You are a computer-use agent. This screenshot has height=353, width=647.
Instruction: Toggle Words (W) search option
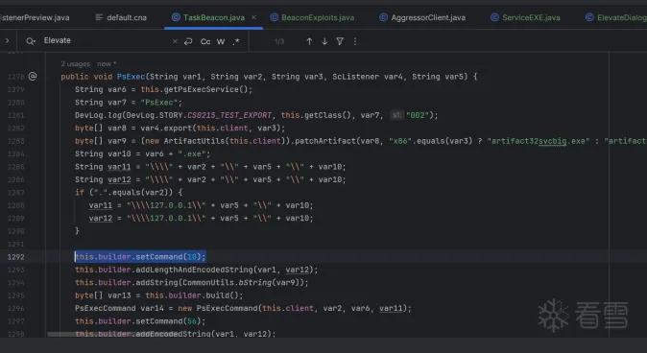point(221,41)
